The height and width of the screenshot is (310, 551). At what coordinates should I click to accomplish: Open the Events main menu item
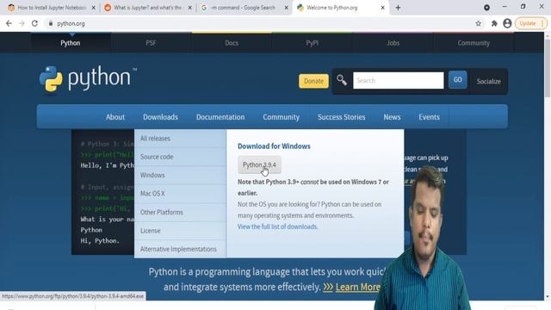tap(429, 117)
